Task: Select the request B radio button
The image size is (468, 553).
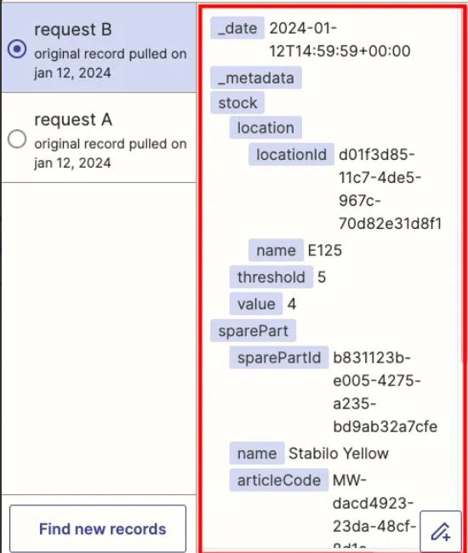Action: [x=17, y=48]
